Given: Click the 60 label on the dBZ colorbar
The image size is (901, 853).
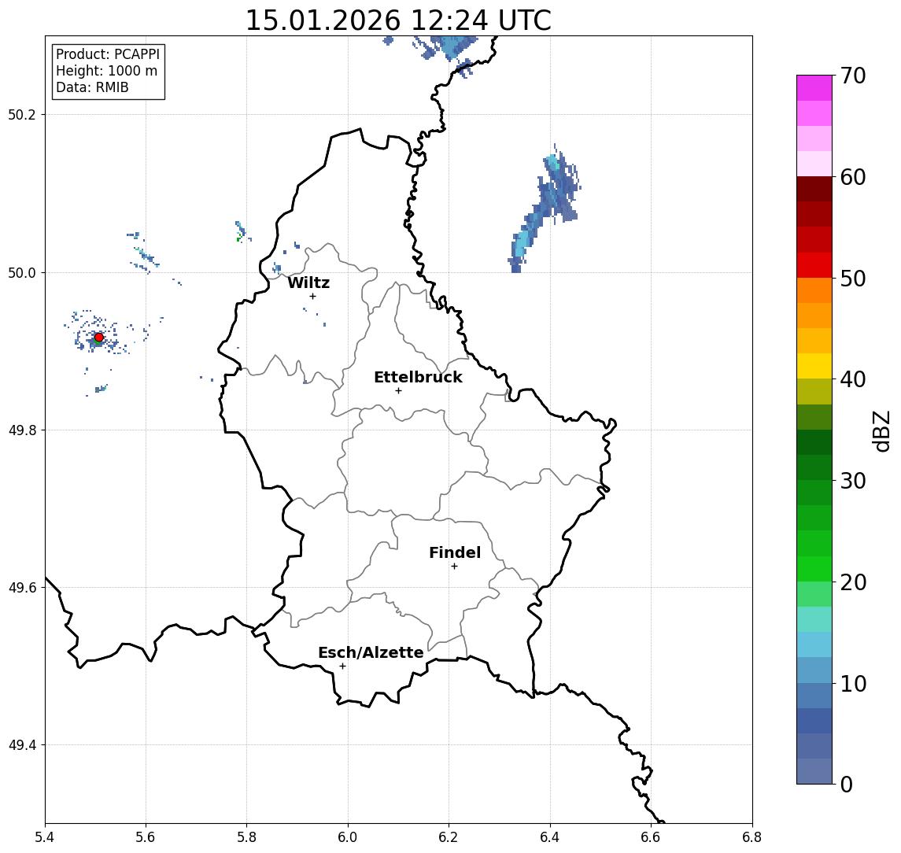Looking at the screenshot, I should tap(853, 178).
